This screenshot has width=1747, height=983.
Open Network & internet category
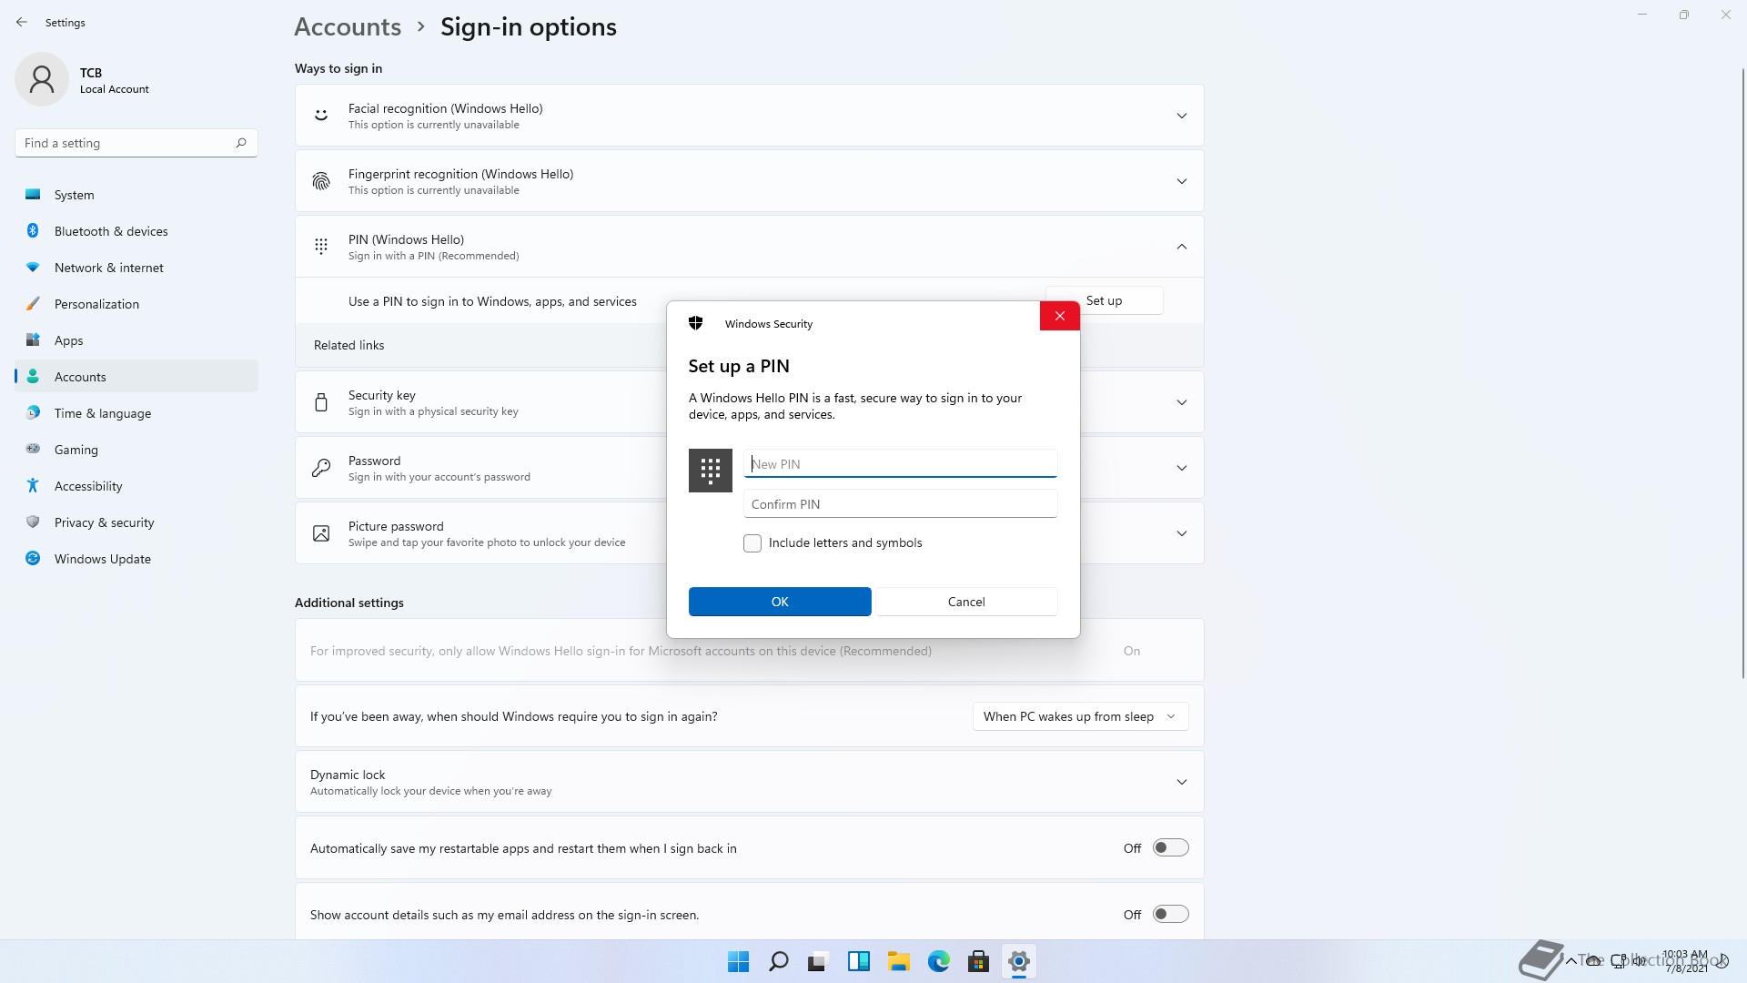(136, 268)
